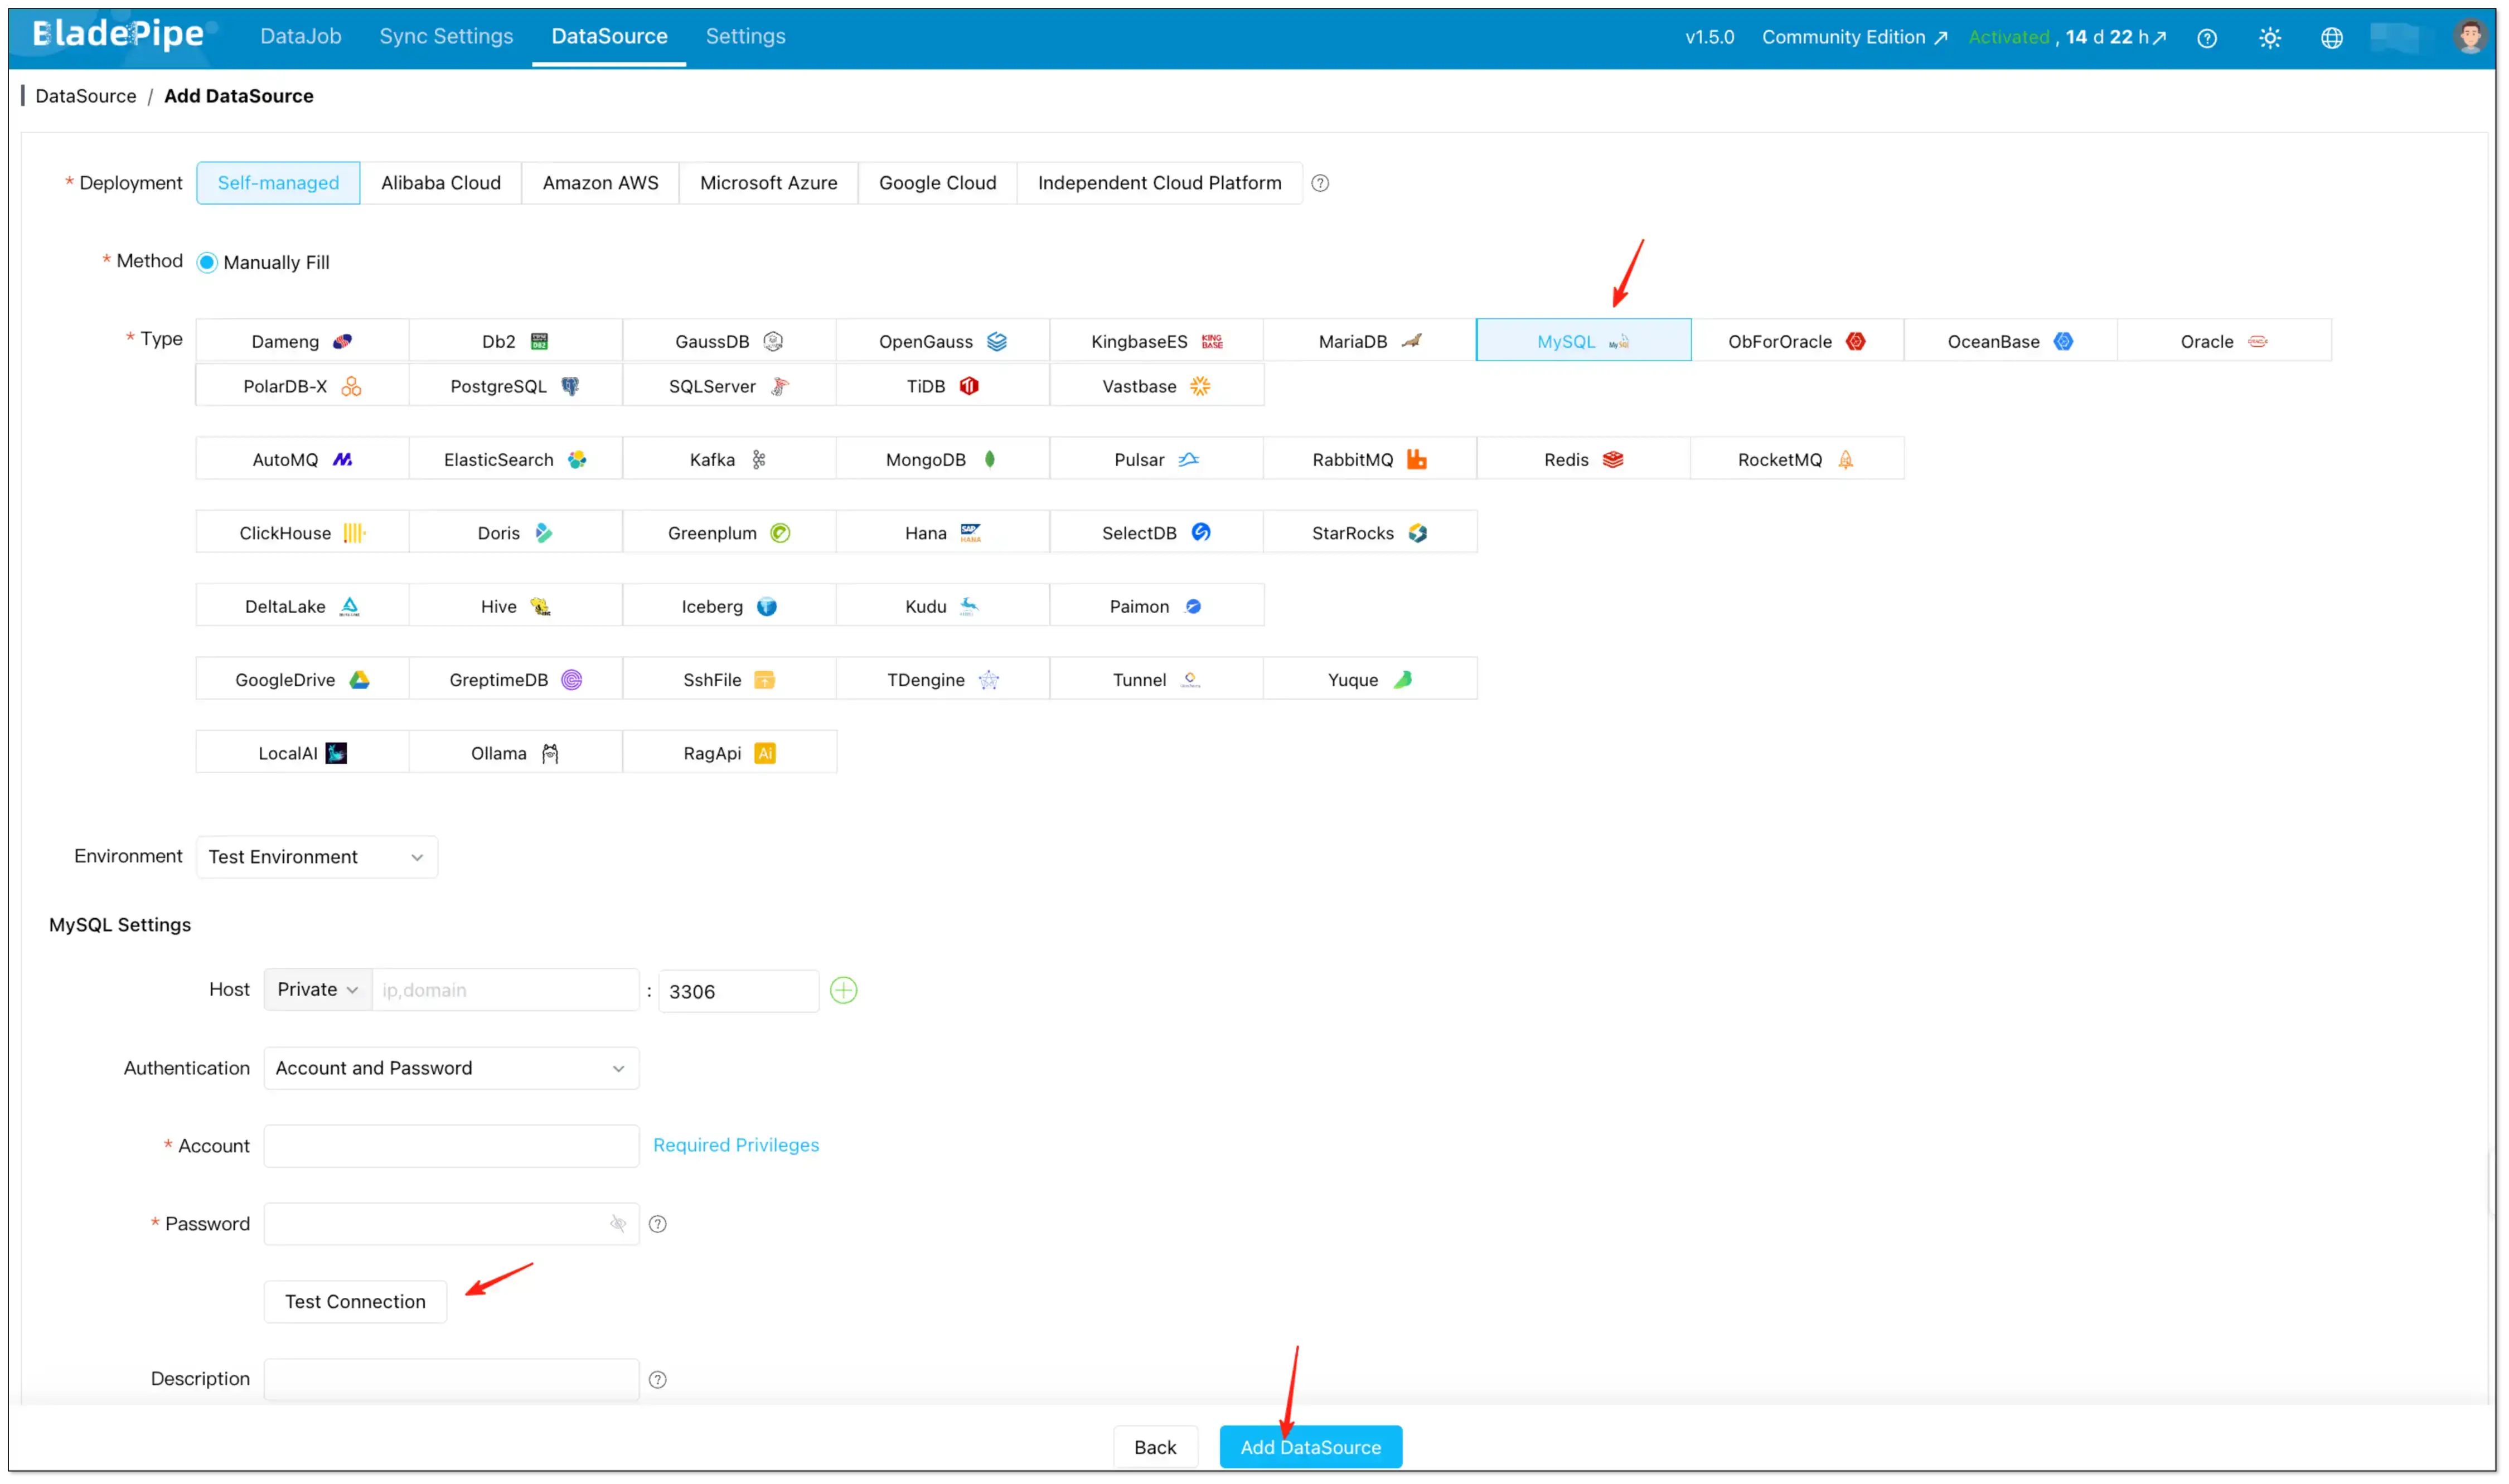This screenshot has height=1484, width=2509.
Task: Select Microsoft Azure deployment option
Action: coord(768,183)
